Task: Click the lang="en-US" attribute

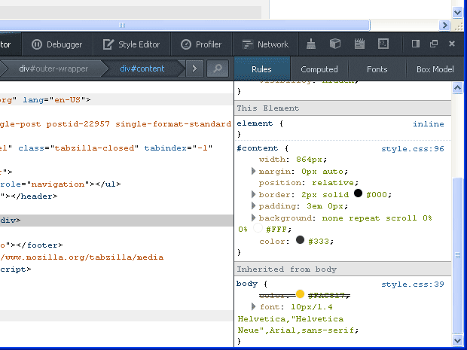Action: [x=54, y=99]
